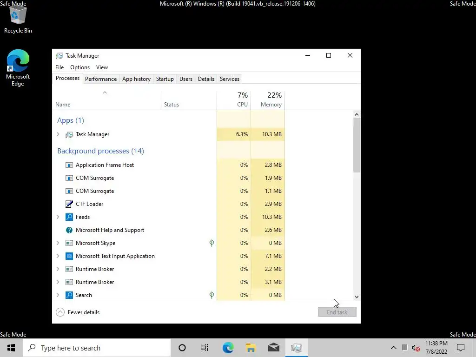476x357 pixels.
Task: Click the Task Manager taskbar button
Action: [297, 348]
